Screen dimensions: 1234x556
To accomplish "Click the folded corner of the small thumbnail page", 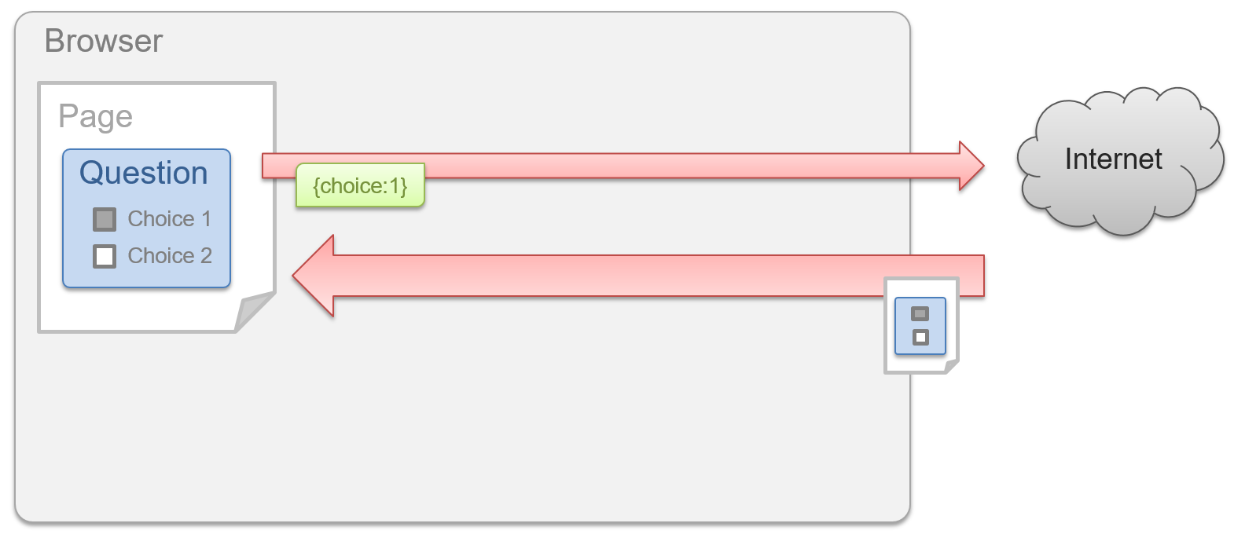I will pos(951,366).
